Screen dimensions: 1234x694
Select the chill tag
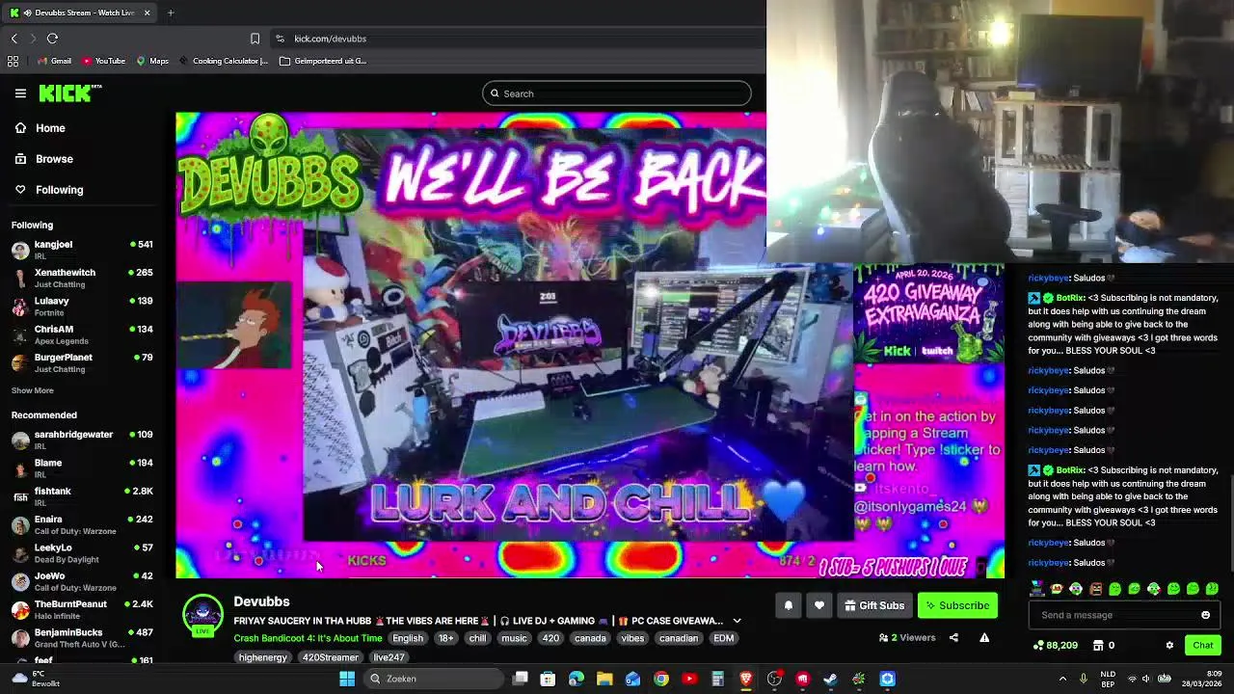[478, 638]
